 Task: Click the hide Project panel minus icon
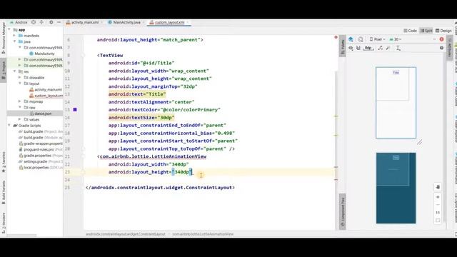coord(59,22)
